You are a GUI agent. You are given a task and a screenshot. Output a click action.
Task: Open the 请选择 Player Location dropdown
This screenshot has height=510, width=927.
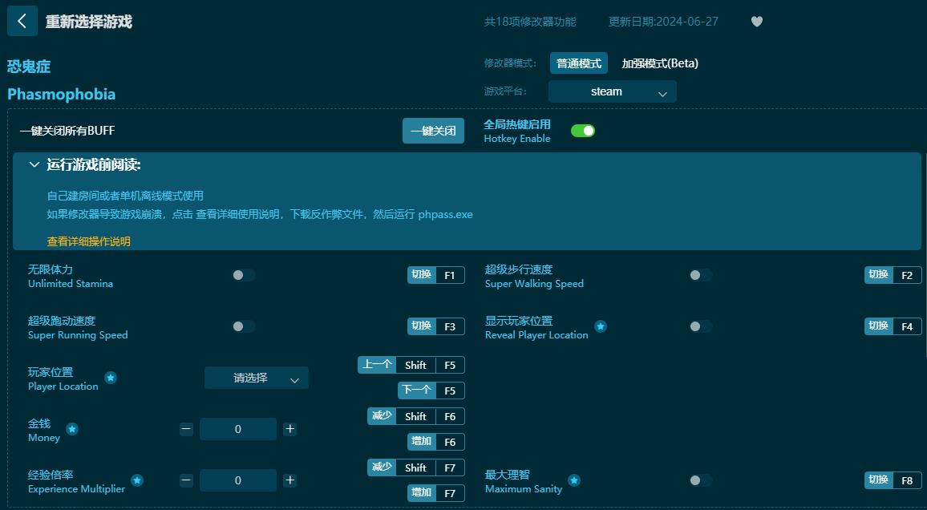point(257,378)
